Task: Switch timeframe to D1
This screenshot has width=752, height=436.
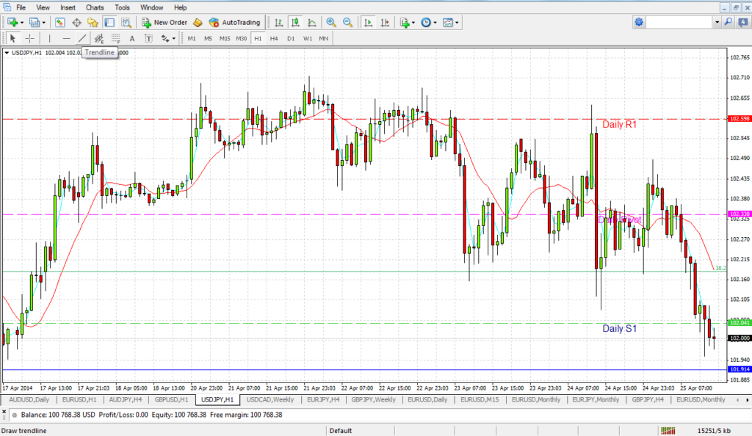Action: (291, 38)
